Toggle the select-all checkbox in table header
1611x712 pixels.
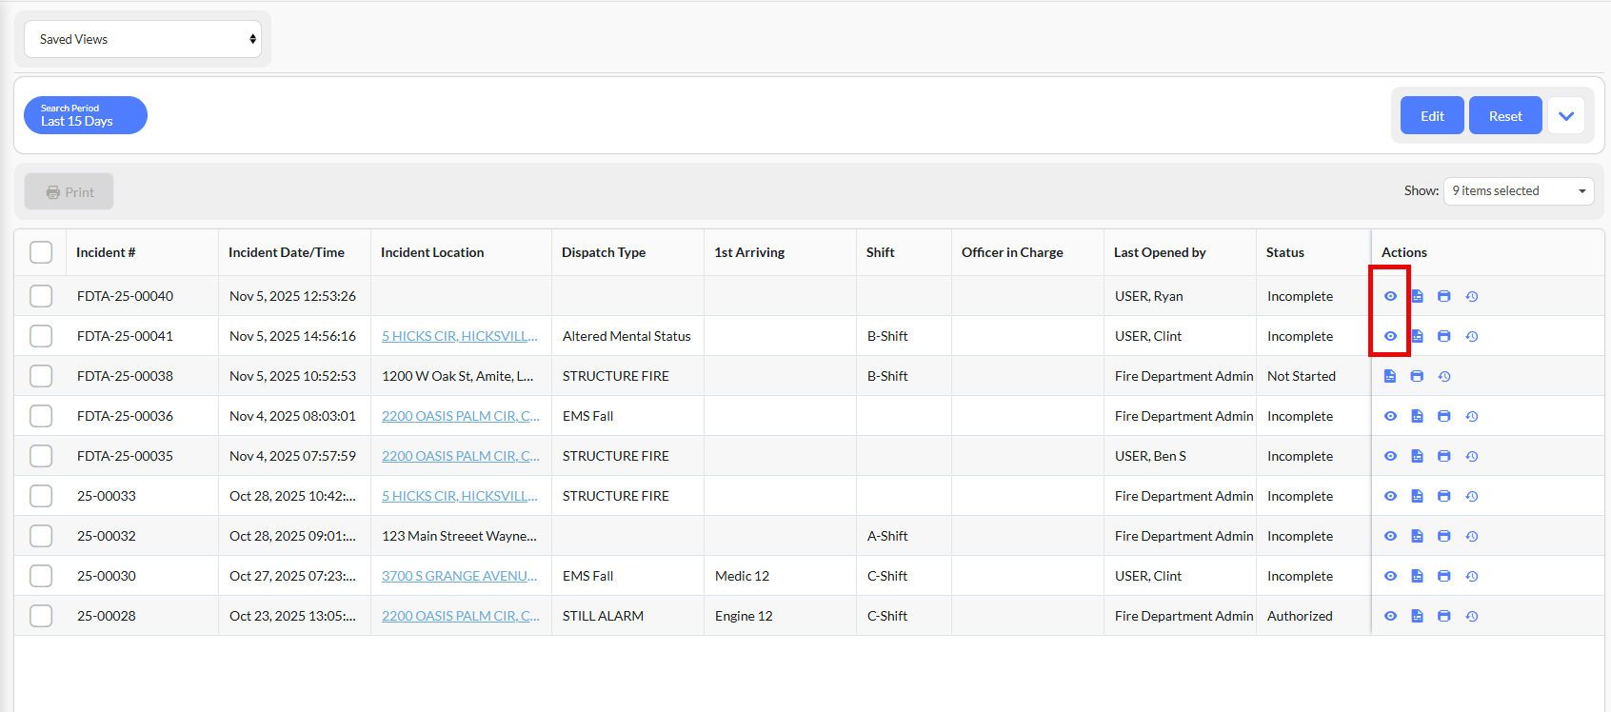(41, 252)
